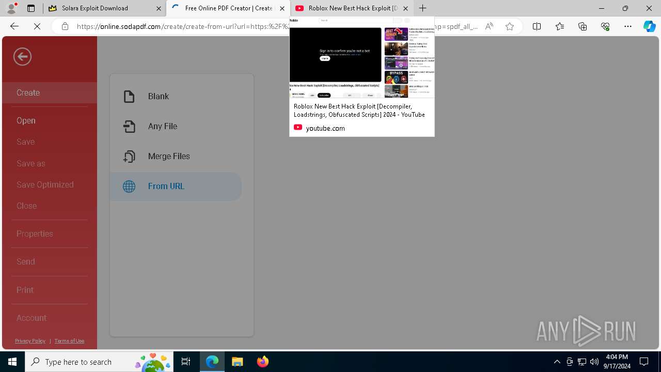Screen dimensions: 661x372
Task: Open the taskbar clock and date
Action: tap(617, 362)
